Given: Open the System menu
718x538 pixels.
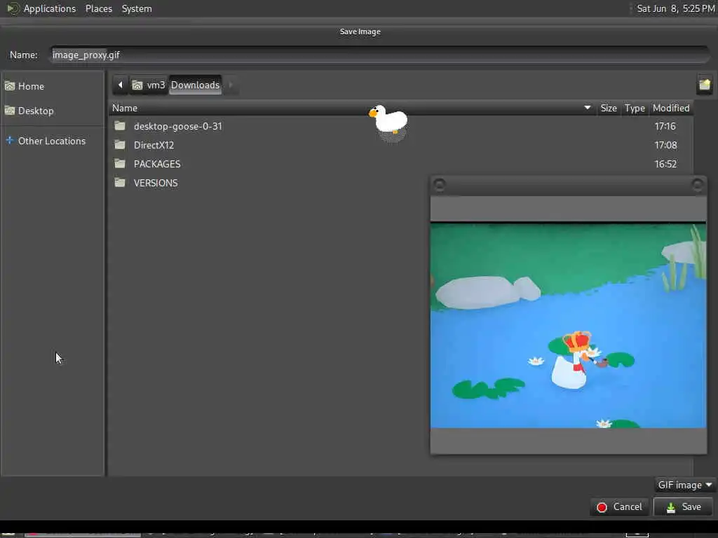Looking at the screenshot, I should point(137,8).
